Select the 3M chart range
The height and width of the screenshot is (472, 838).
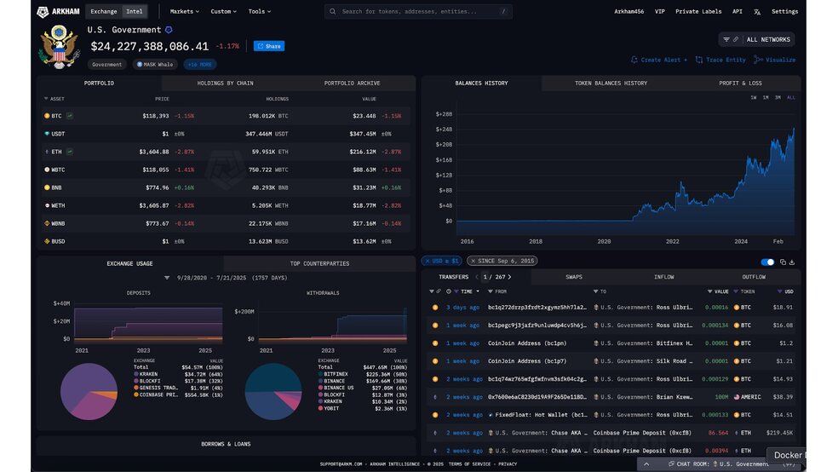click(x=778, y=98)
